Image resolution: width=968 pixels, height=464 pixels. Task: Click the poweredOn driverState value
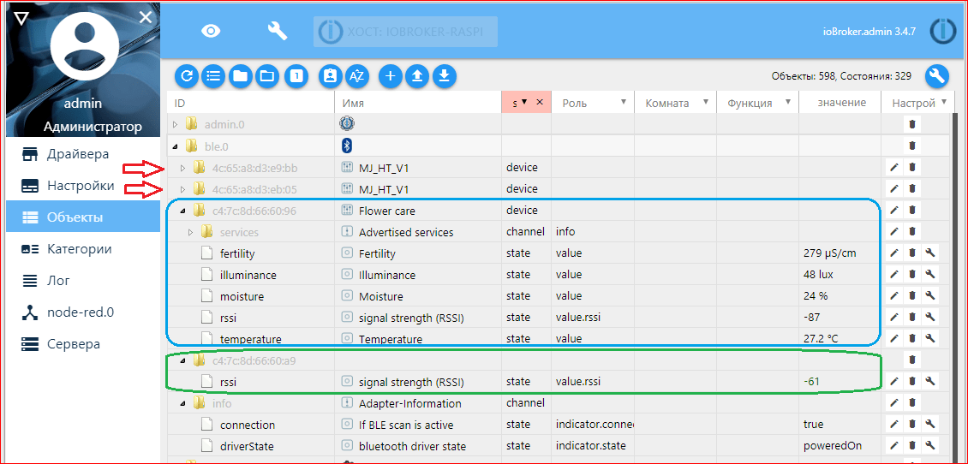pyautogui.click(x=832, y=446)
